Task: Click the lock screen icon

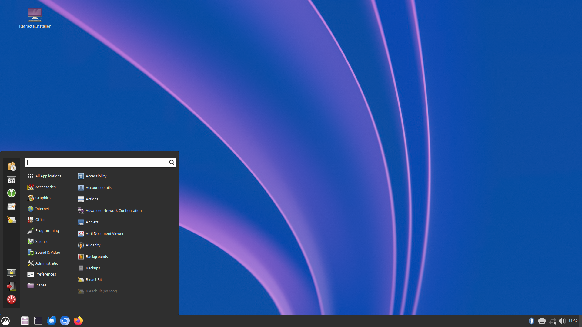Action: point(12,273)
